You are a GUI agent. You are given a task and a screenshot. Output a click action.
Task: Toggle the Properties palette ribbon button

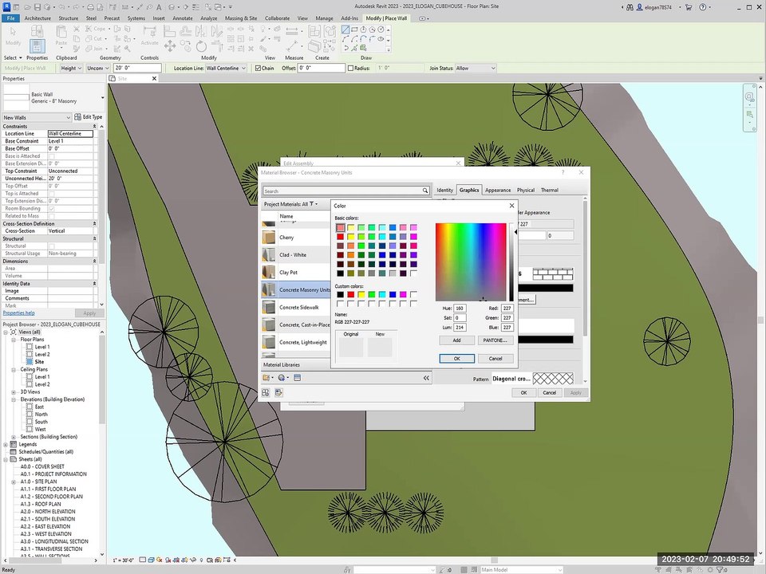pyautogui.click(x=38, y=47)
